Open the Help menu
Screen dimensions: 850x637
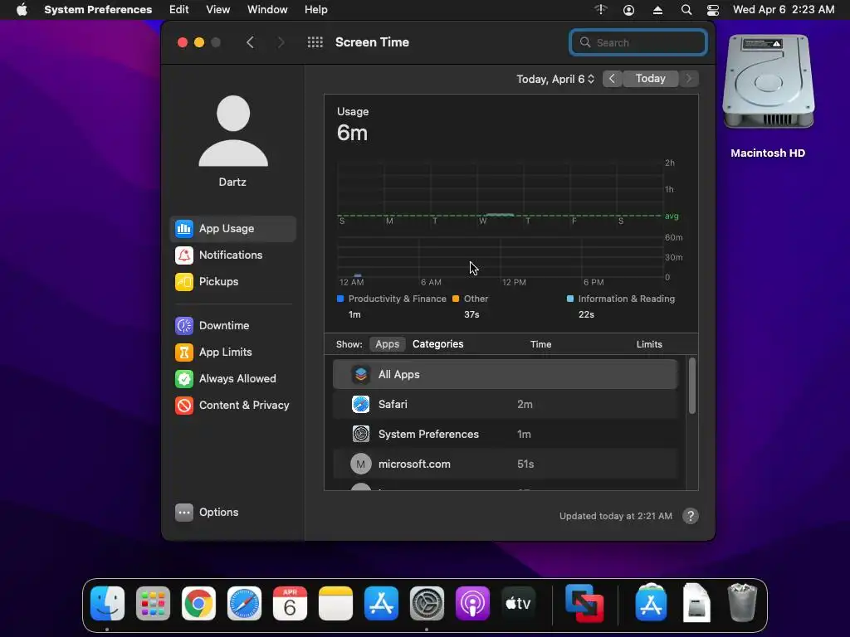pyautogui.click(x=315, y=10)
